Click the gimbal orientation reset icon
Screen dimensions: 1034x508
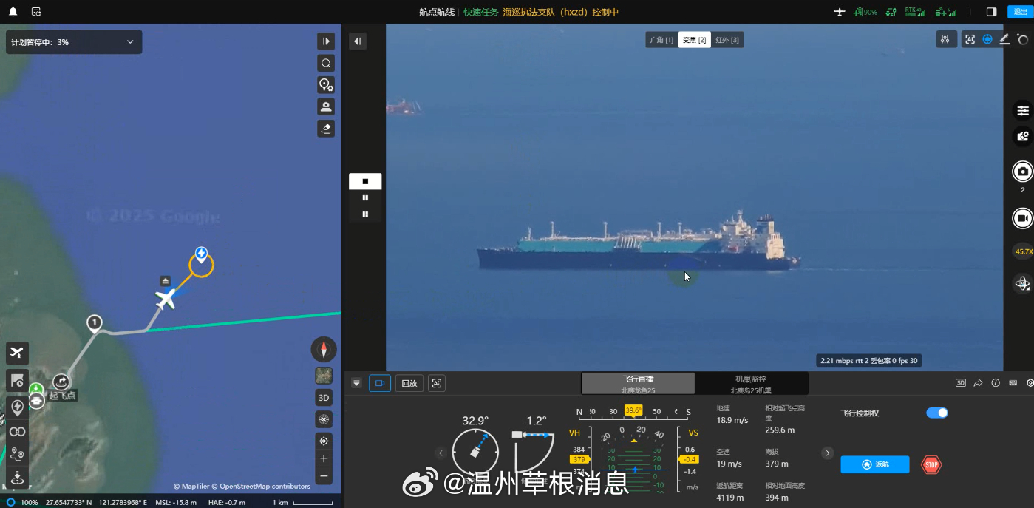[x=1023, y=283]
